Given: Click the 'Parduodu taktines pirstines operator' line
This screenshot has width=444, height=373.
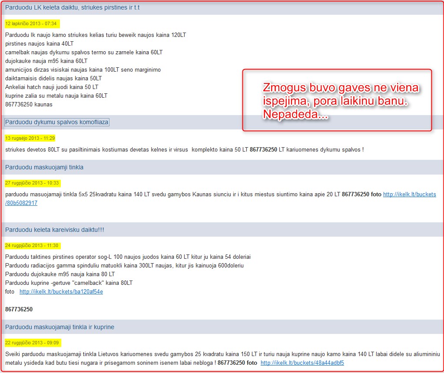Looking at the screenshot, I should 128,257.
